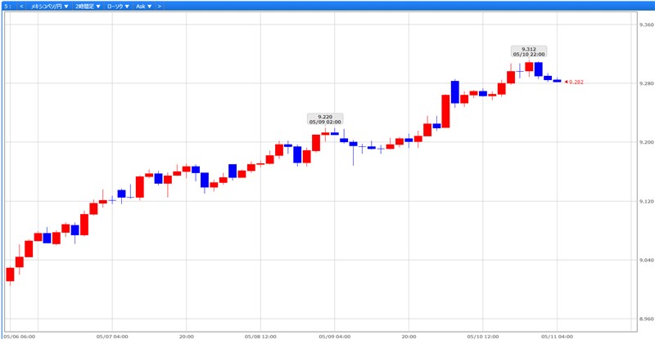Click the 05/08 12:00 time axis label
The width and height of the screenshot is (655, 339).
pos(260,335)
